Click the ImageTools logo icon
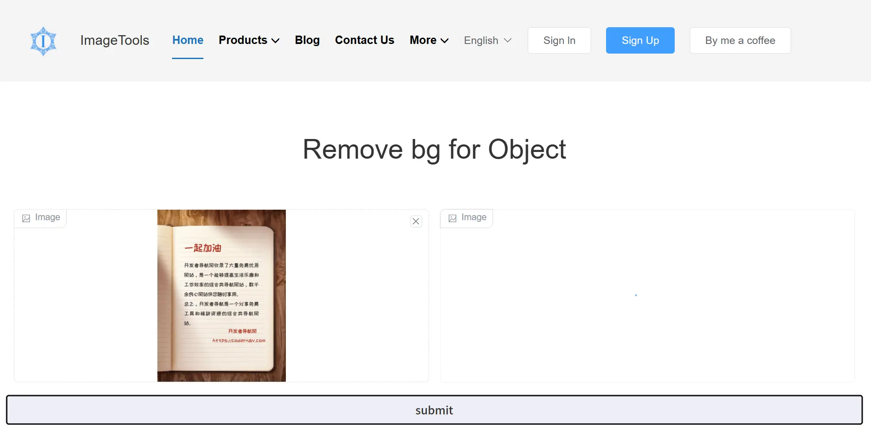 tap(43, 40)
